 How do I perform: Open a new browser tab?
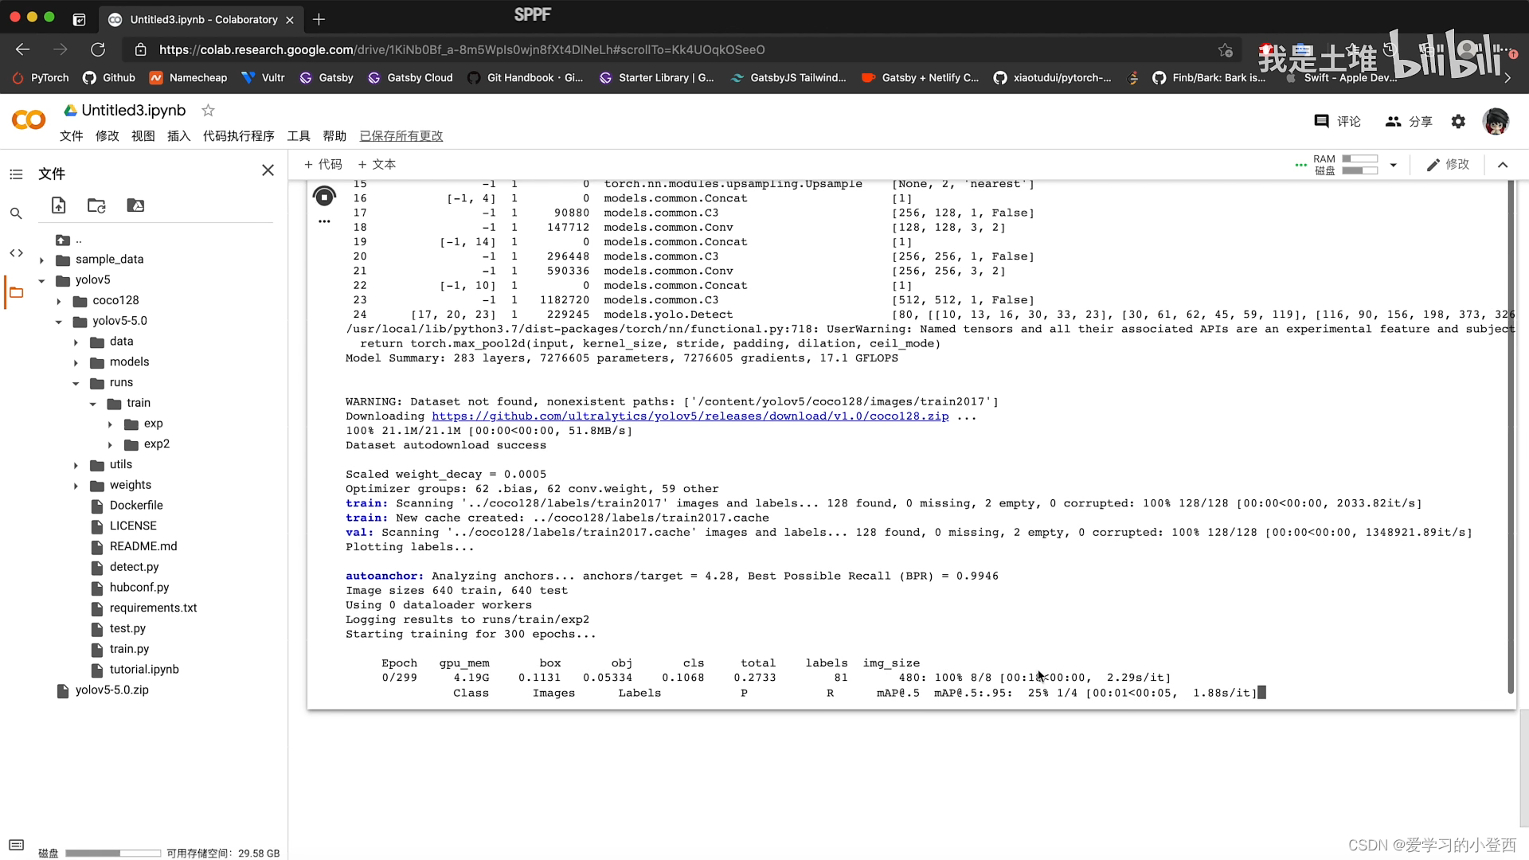pyautogui.click(x=319, y=19)
